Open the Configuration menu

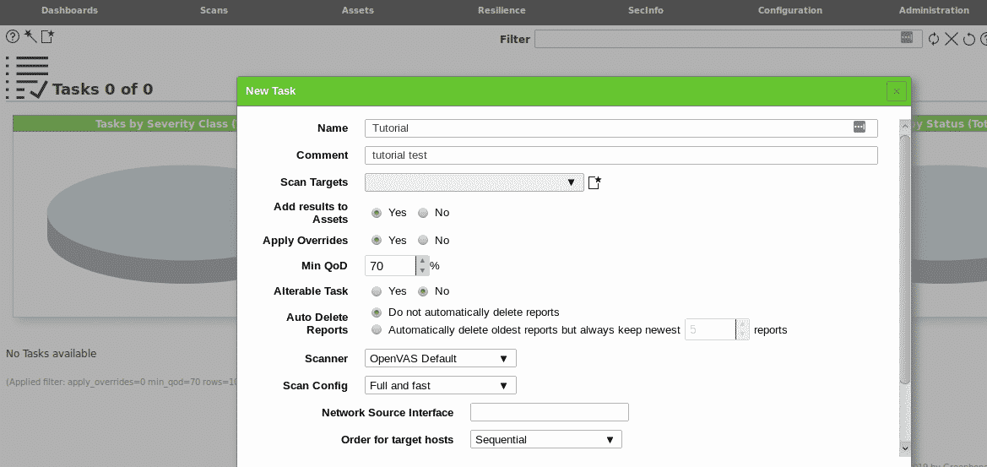[789, 11]
